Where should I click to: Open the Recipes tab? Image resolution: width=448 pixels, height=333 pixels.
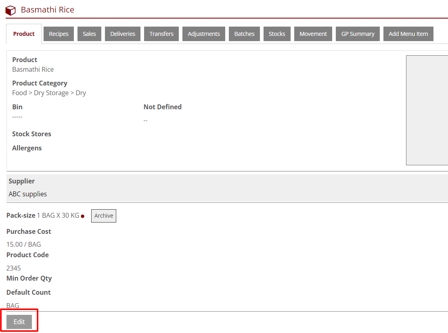coord(59,34)
